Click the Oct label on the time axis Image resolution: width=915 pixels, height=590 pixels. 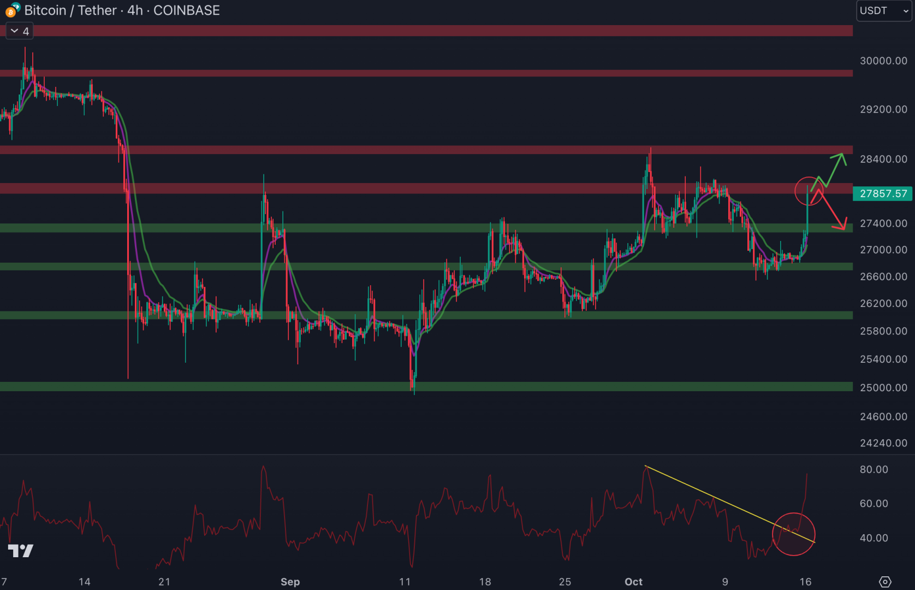pyautogui.click(x=633, y=582)
